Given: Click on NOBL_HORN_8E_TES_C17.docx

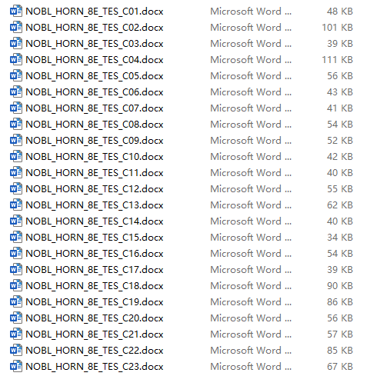Looking at the screenshot, I should point(95,270).
